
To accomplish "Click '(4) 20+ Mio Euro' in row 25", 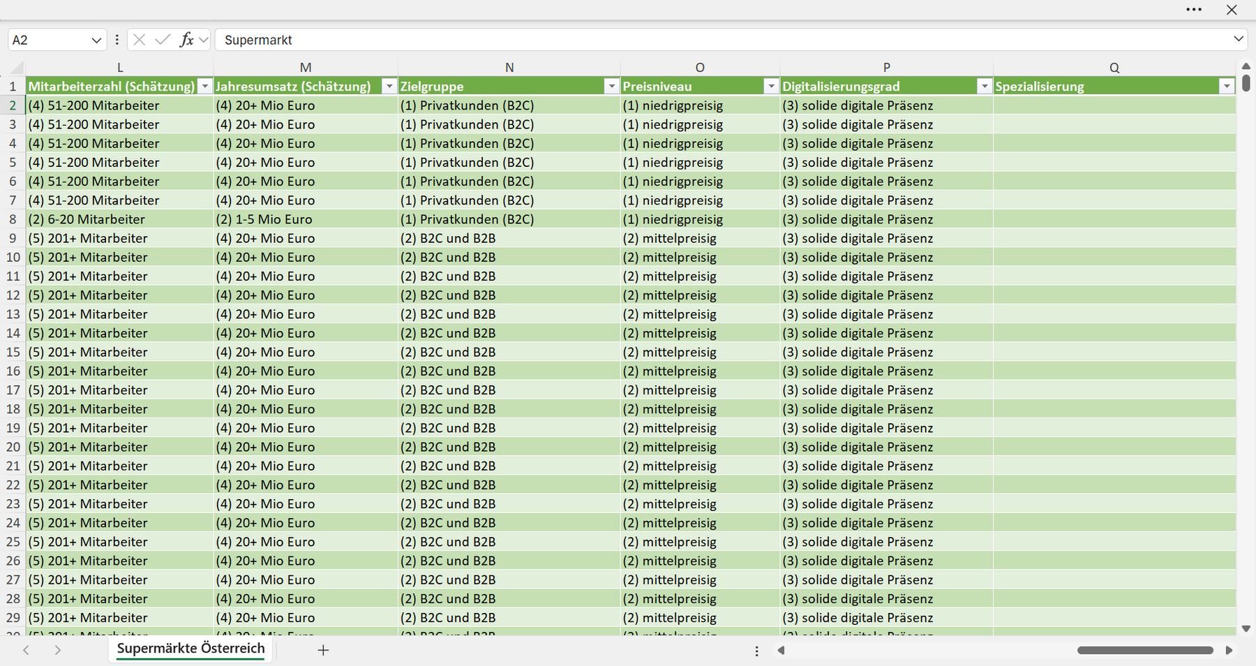I will coord(306,542).
